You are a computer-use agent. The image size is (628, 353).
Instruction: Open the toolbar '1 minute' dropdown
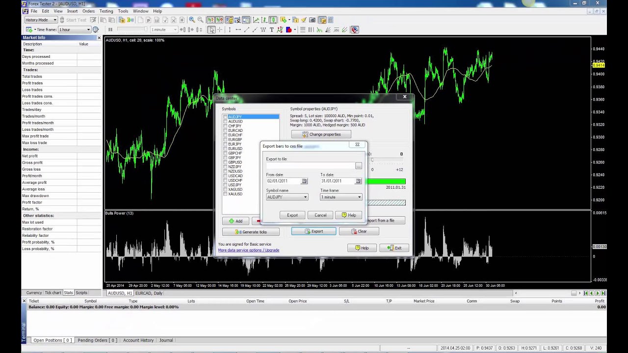click(164, 30)
